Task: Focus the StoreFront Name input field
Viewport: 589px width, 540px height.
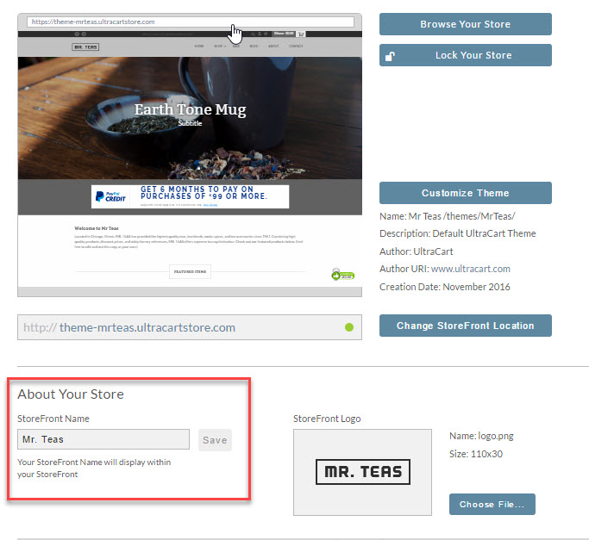Action: (103, 439)
